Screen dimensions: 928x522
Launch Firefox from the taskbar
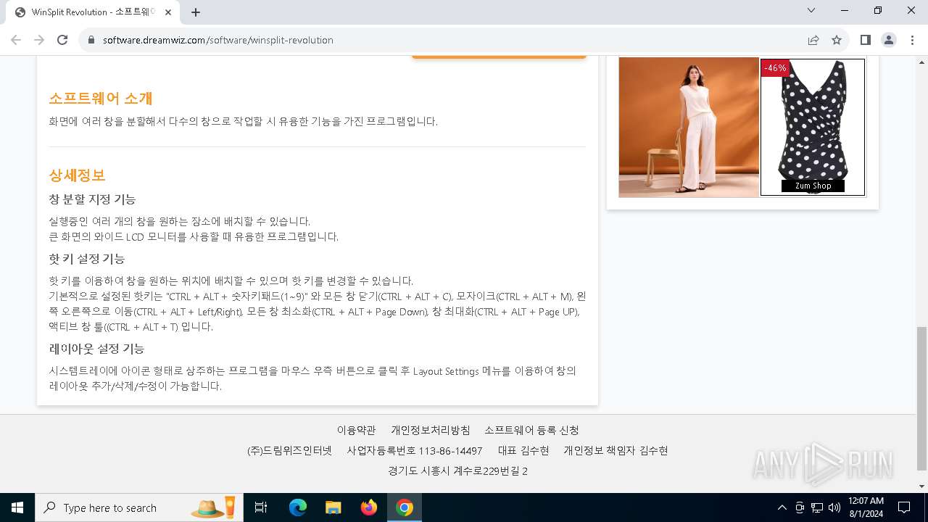tap(369, 507)
